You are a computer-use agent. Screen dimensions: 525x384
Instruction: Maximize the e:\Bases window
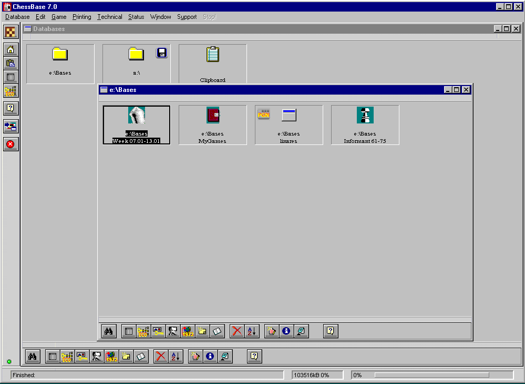pyautogui.click(x=457, y=90)
